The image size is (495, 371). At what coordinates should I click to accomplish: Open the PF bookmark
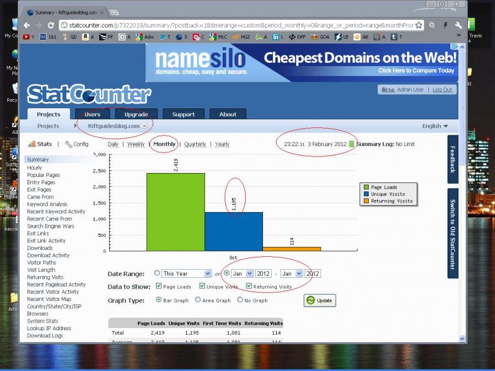point(106,37)
